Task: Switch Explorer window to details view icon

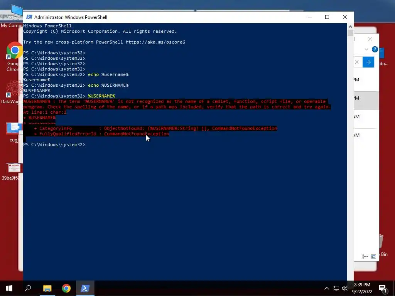Action: (x=365, y=256)
